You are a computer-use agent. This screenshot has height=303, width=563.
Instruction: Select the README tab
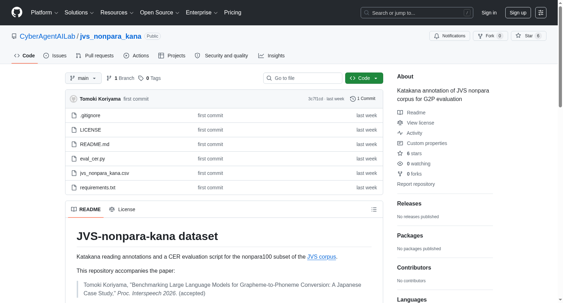click(86, 209)
